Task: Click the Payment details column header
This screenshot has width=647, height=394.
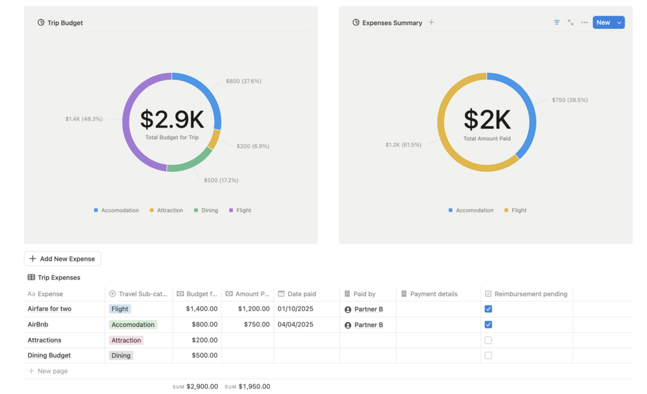Action: 438,294
